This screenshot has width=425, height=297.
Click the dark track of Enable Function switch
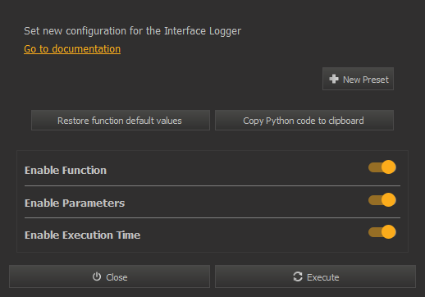click(x=375, y=167)
